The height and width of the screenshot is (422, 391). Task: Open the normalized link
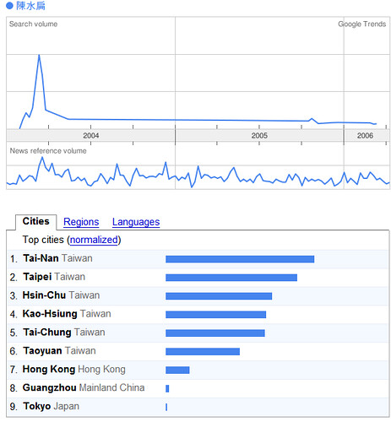[94, 240]
